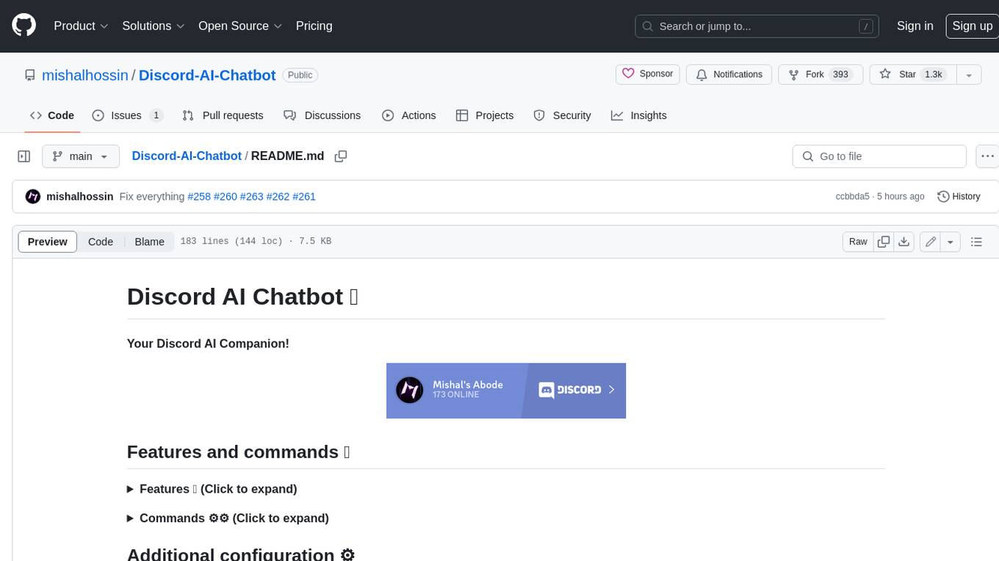The width and height of the screenshot is (999, 561).
Task: Click Mishal's Abode Discord banner
Action: coord(506,391)
